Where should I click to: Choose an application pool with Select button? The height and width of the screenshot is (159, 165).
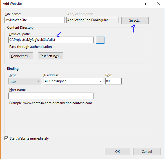pyautogui.click(x=135, y=20)
